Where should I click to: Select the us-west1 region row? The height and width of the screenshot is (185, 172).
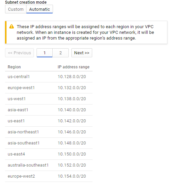49,99
